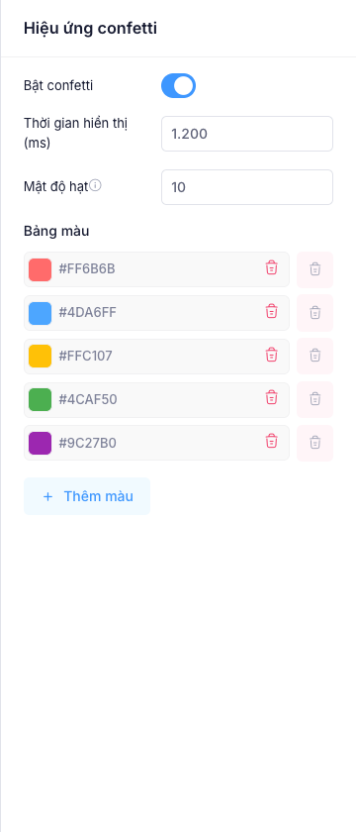
Task: Open the green #4CAF50 color swatch
Action: (40, 399)
